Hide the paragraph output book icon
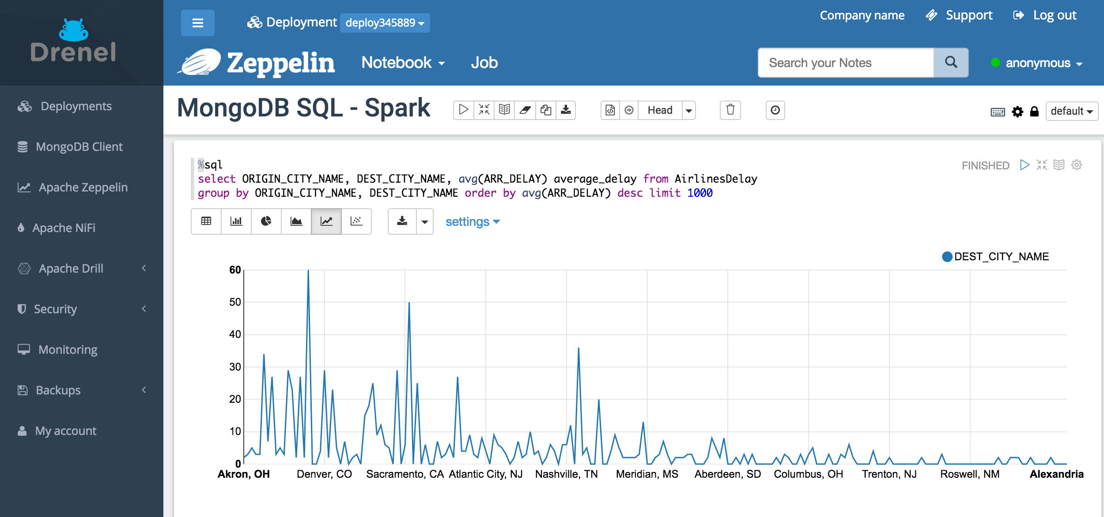Screen dimensions: 1104x517 [x=1059, y=165]
